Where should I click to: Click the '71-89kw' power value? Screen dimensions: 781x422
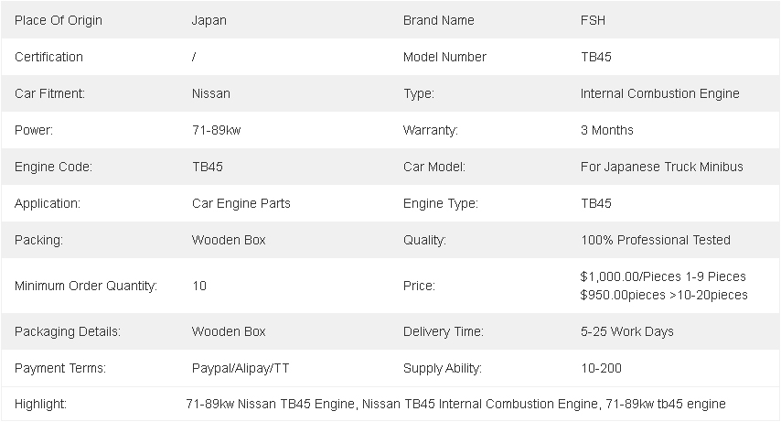[216, 130]
